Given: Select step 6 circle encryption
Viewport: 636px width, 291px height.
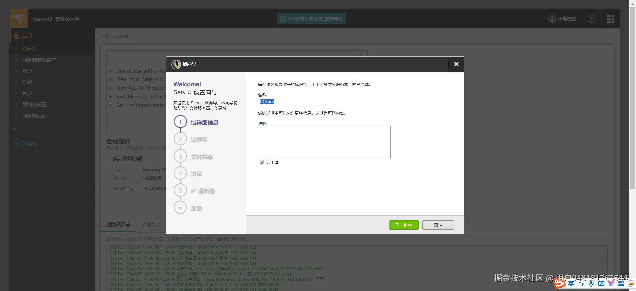Looking at the screenshot, I should pyautogui.click(x=180, y=208).
